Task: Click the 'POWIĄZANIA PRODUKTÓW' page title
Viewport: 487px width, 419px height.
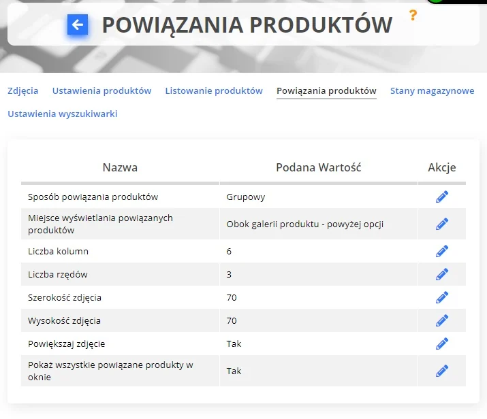Action: (247, 24)
